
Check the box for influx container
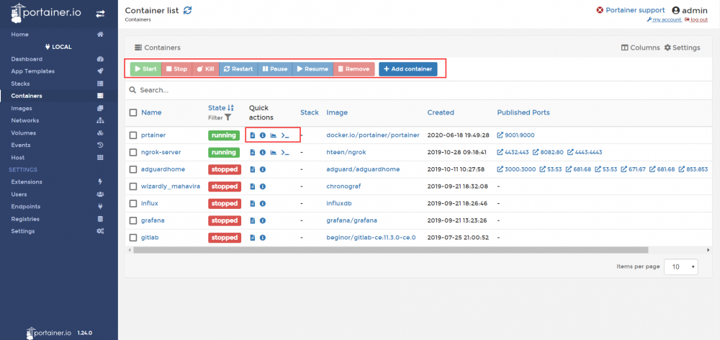[x=133, y=203]
